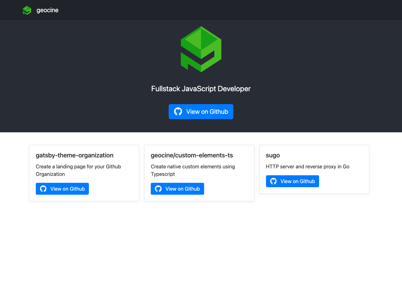The width and height of the screenshot is (402, 301).
Task: Click empty area of the top navbar
Action: point(220,10)
